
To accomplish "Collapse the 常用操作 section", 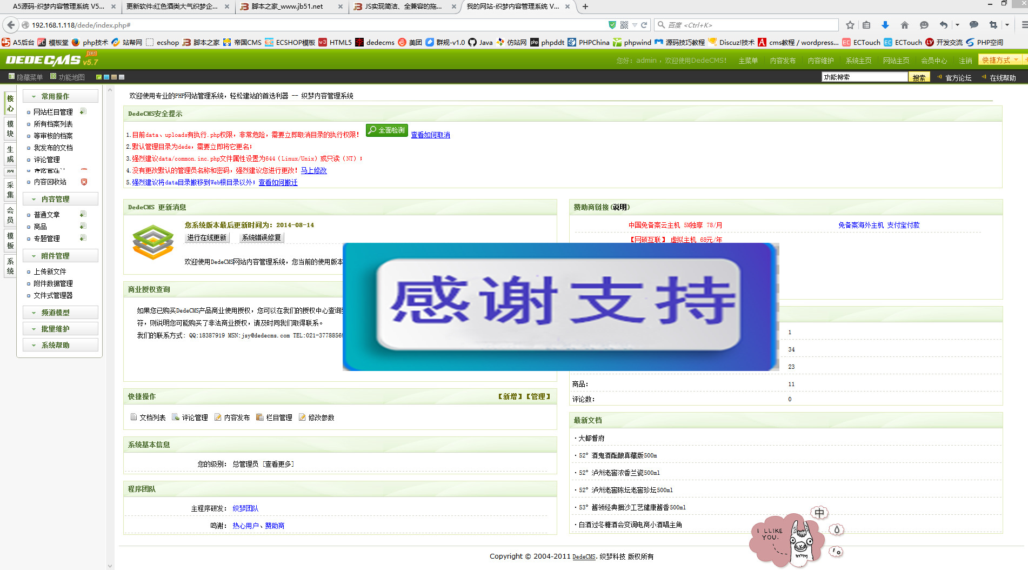I will pyautogui.click(x=61, y=96).
